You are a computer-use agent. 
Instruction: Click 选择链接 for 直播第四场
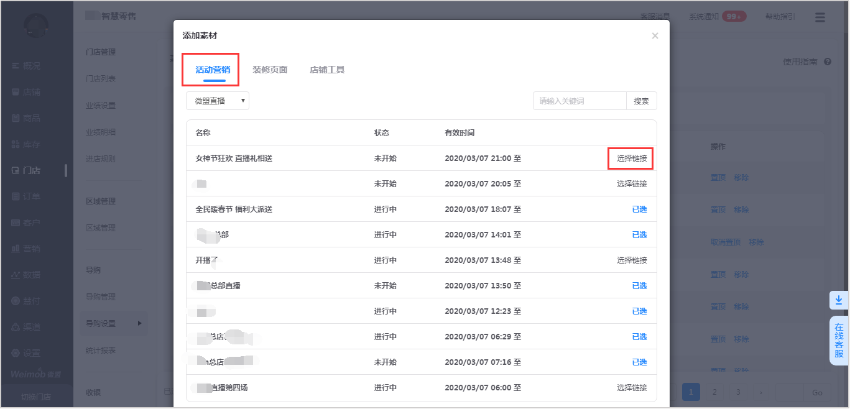click(x=632, y=388)
